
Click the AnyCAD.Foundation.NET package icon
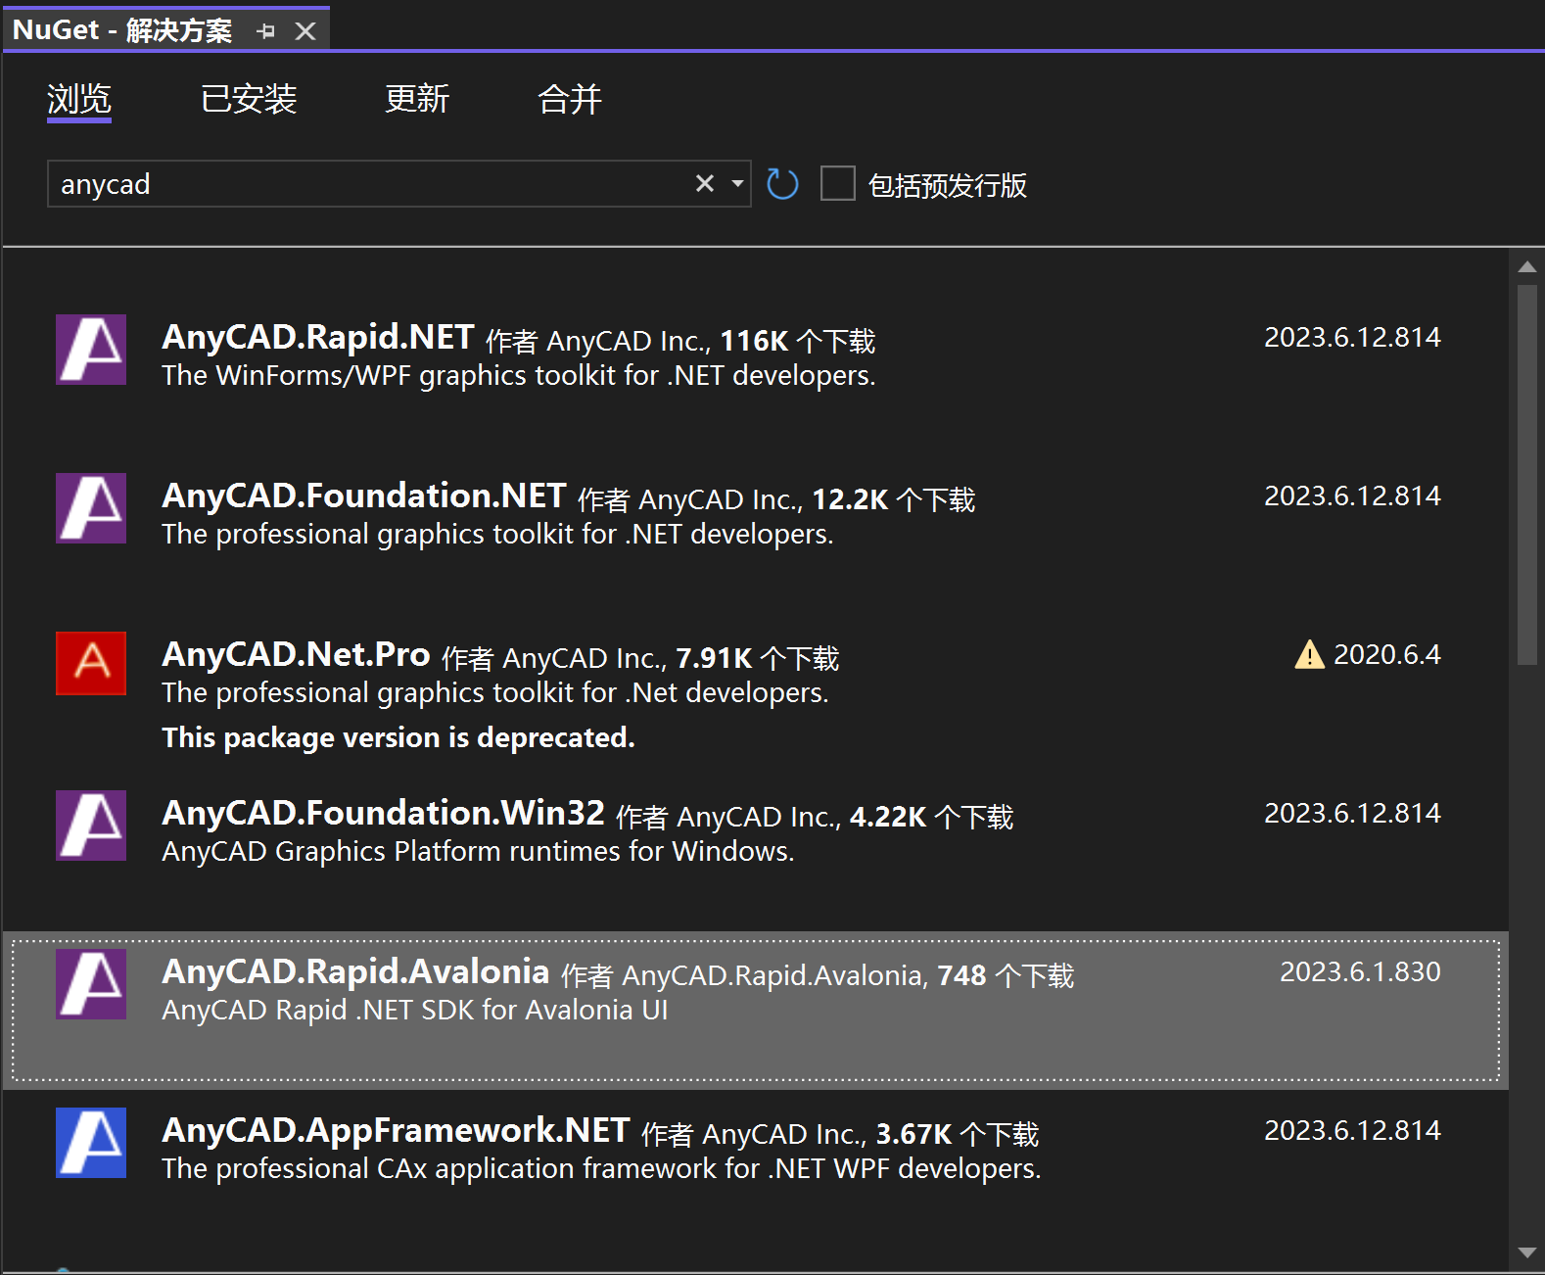(91, 508)
